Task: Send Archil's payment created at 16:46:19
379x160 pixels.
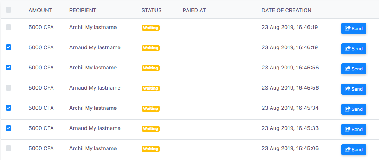Action: [354, 29]
